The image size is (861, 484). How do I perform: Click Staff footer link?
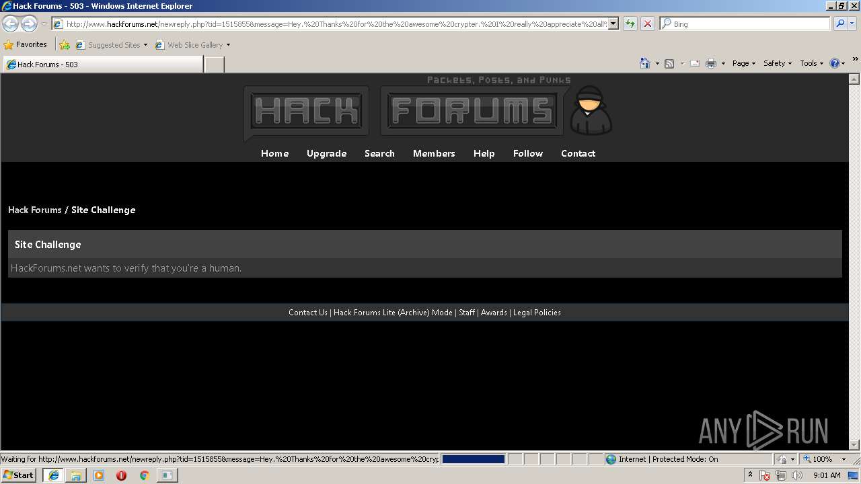(x=467, y=313)
